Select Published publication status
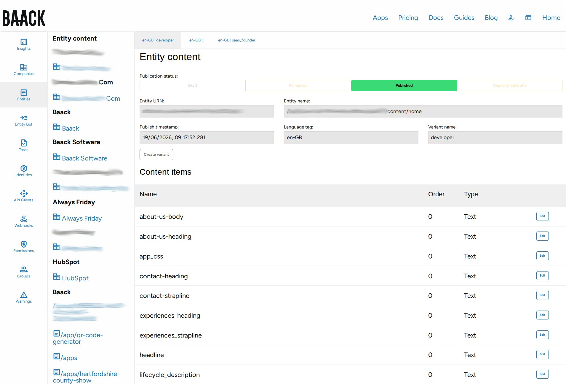 pos(404,86)
